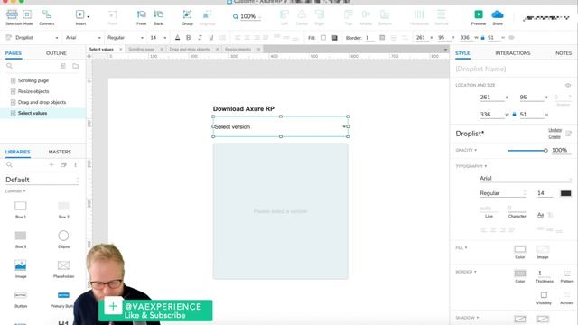The height and width of the screenshot is (325, 578).
Task: Toggle italic text formatting
Action: pyautogui.click(x=200, y=38)
